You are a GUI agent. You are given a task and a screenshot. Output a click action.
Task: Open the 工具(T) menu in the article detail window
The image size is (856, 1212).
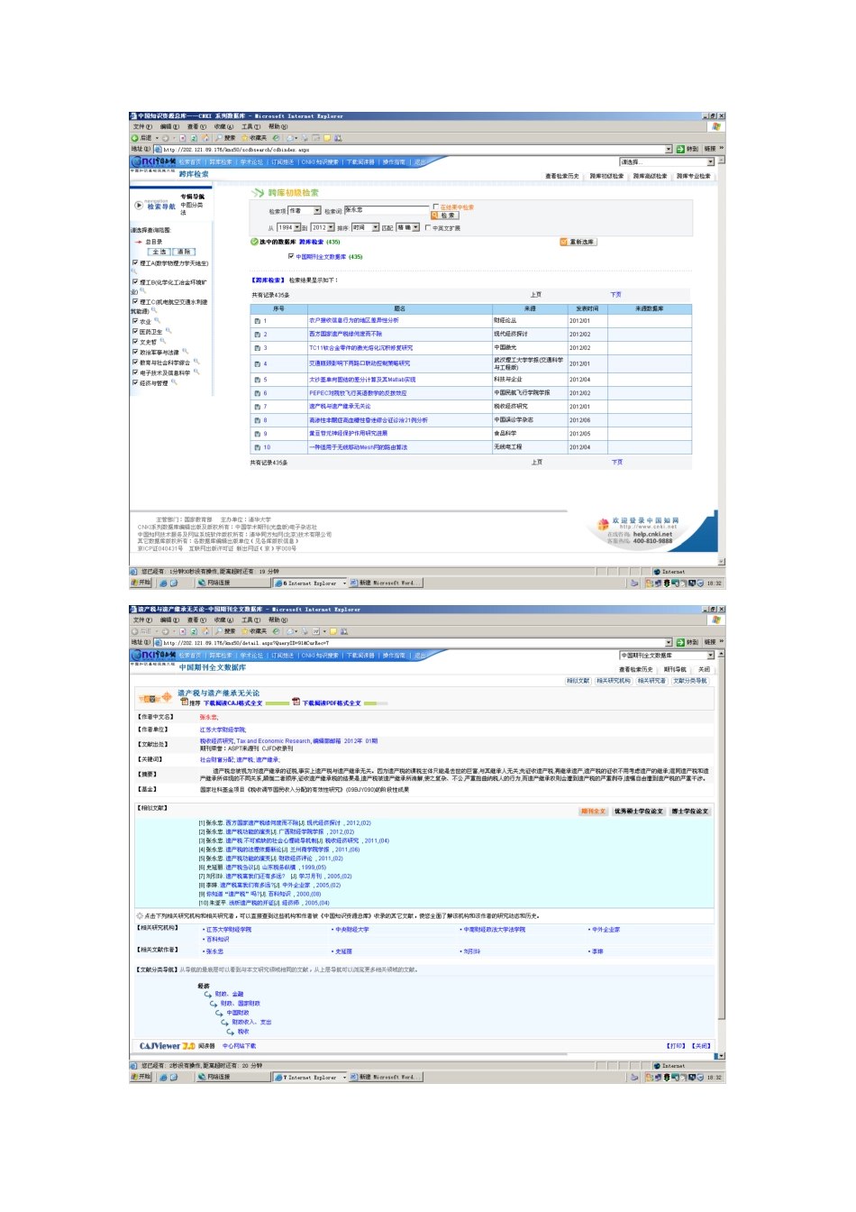pyautogui.click(x=251, y=620)
